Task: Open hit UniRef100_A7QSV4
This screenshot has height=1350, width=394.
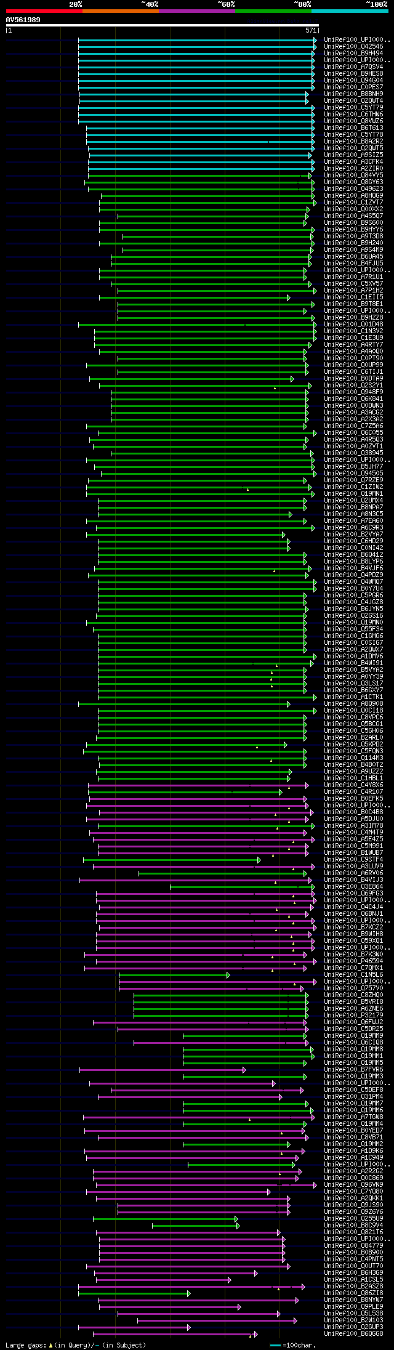Action: [x=353, y=67]
